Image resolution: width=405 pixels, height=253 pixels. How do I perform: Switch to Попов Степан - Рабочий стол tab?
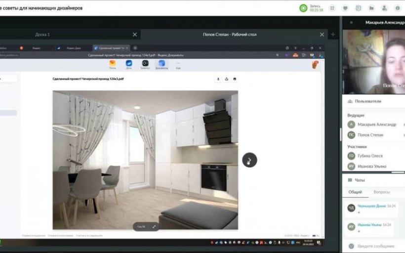(230, 35)
